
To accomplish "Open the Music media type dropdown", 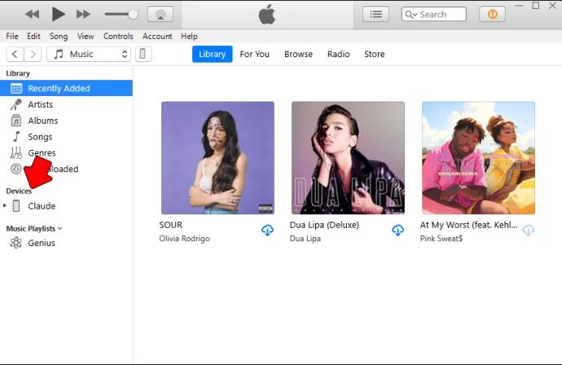I will click(x=89, y=54).
